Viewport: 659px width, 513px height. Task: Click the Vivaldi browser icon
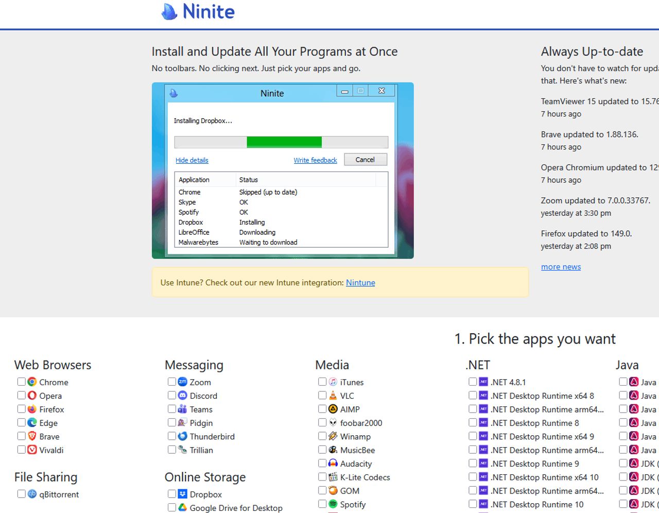coord(32,450)
